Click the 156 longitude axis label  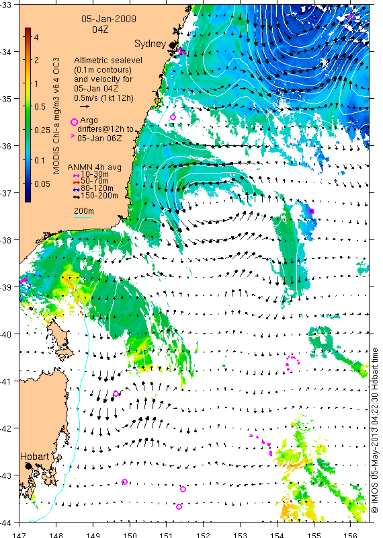351,535
